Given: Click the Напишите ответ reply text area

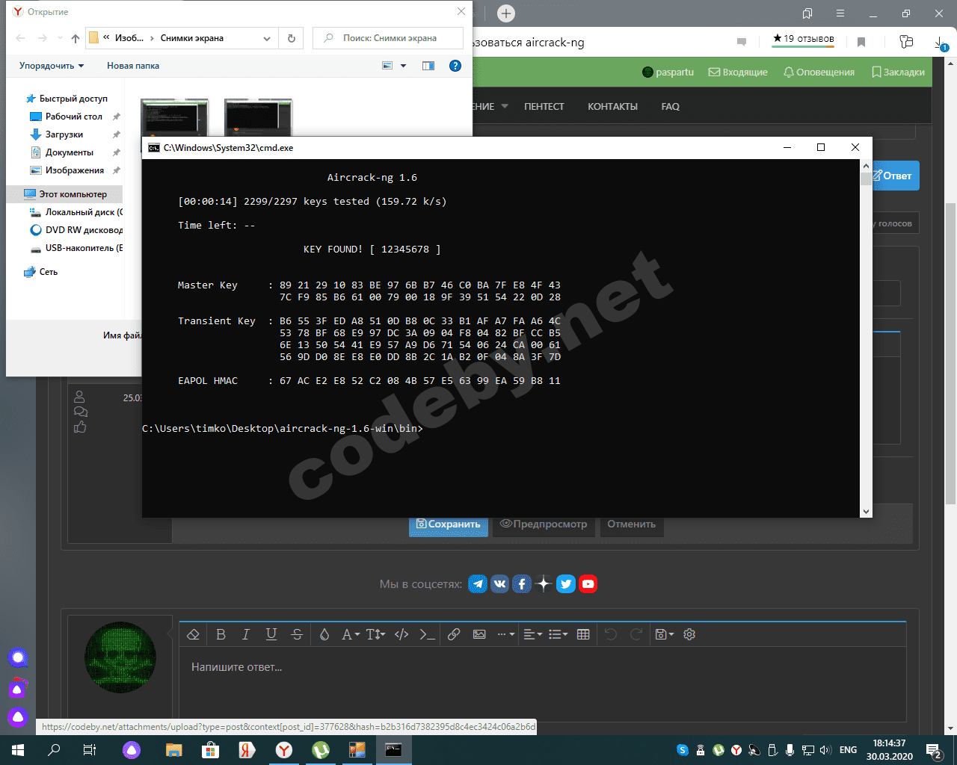Looking at the screenshot, I should point(542,684).
